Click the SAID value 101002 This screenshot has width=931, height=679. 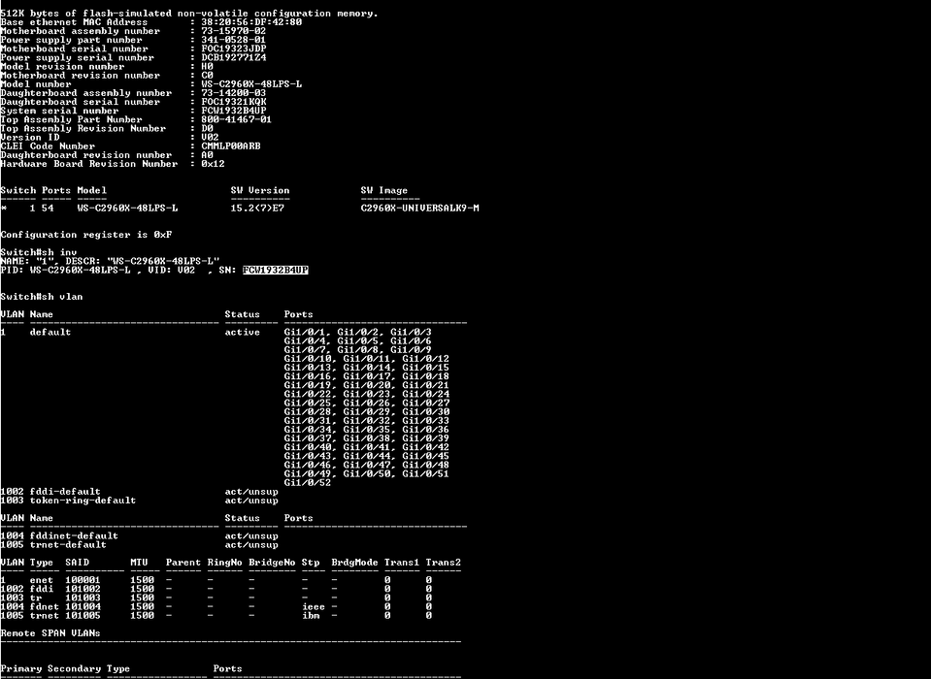pos(83,589)
